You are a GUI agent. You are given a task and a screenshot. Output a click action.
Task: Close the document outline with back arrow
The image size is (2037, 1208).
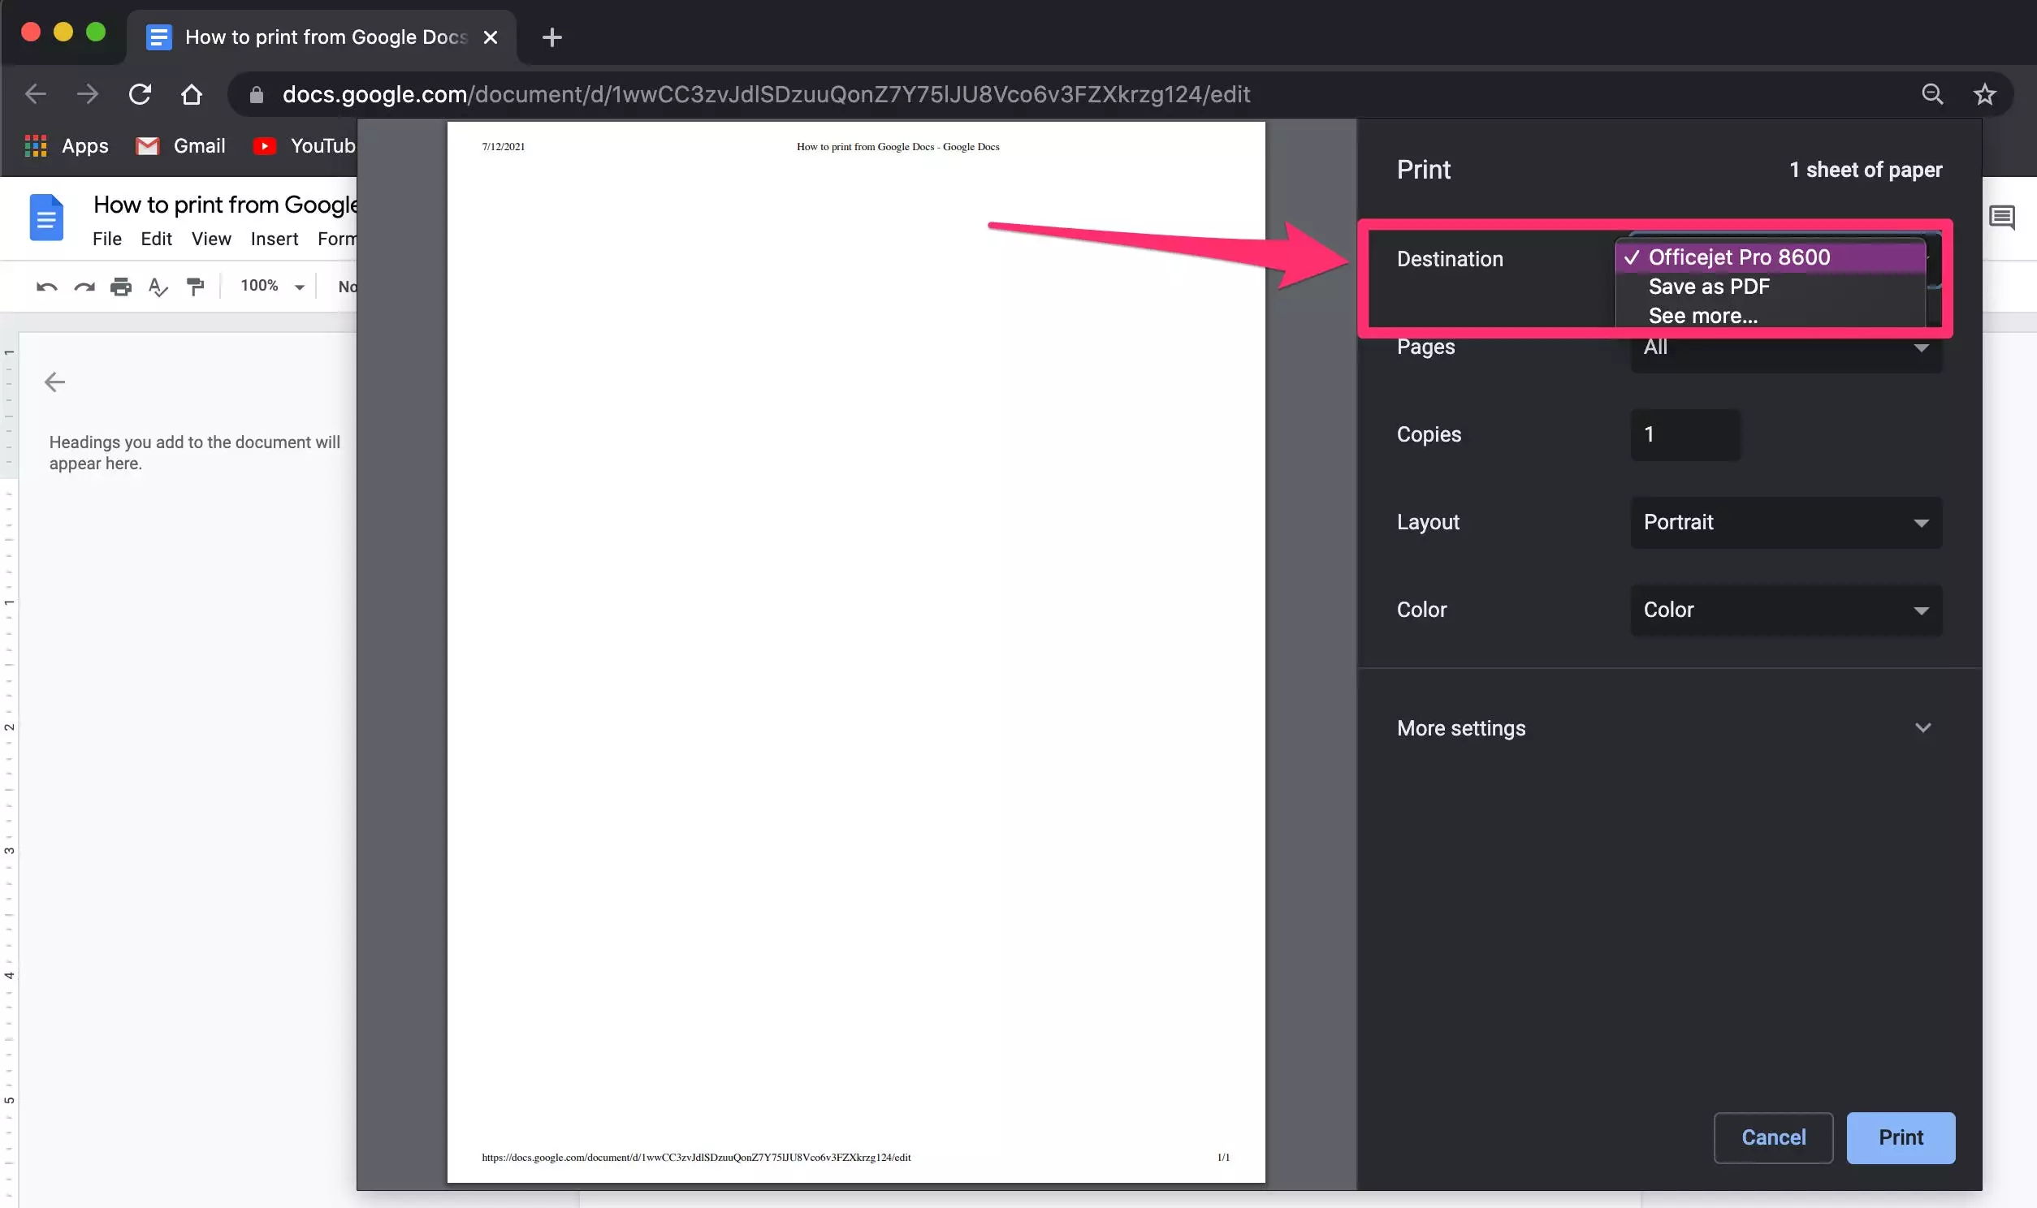54,382
